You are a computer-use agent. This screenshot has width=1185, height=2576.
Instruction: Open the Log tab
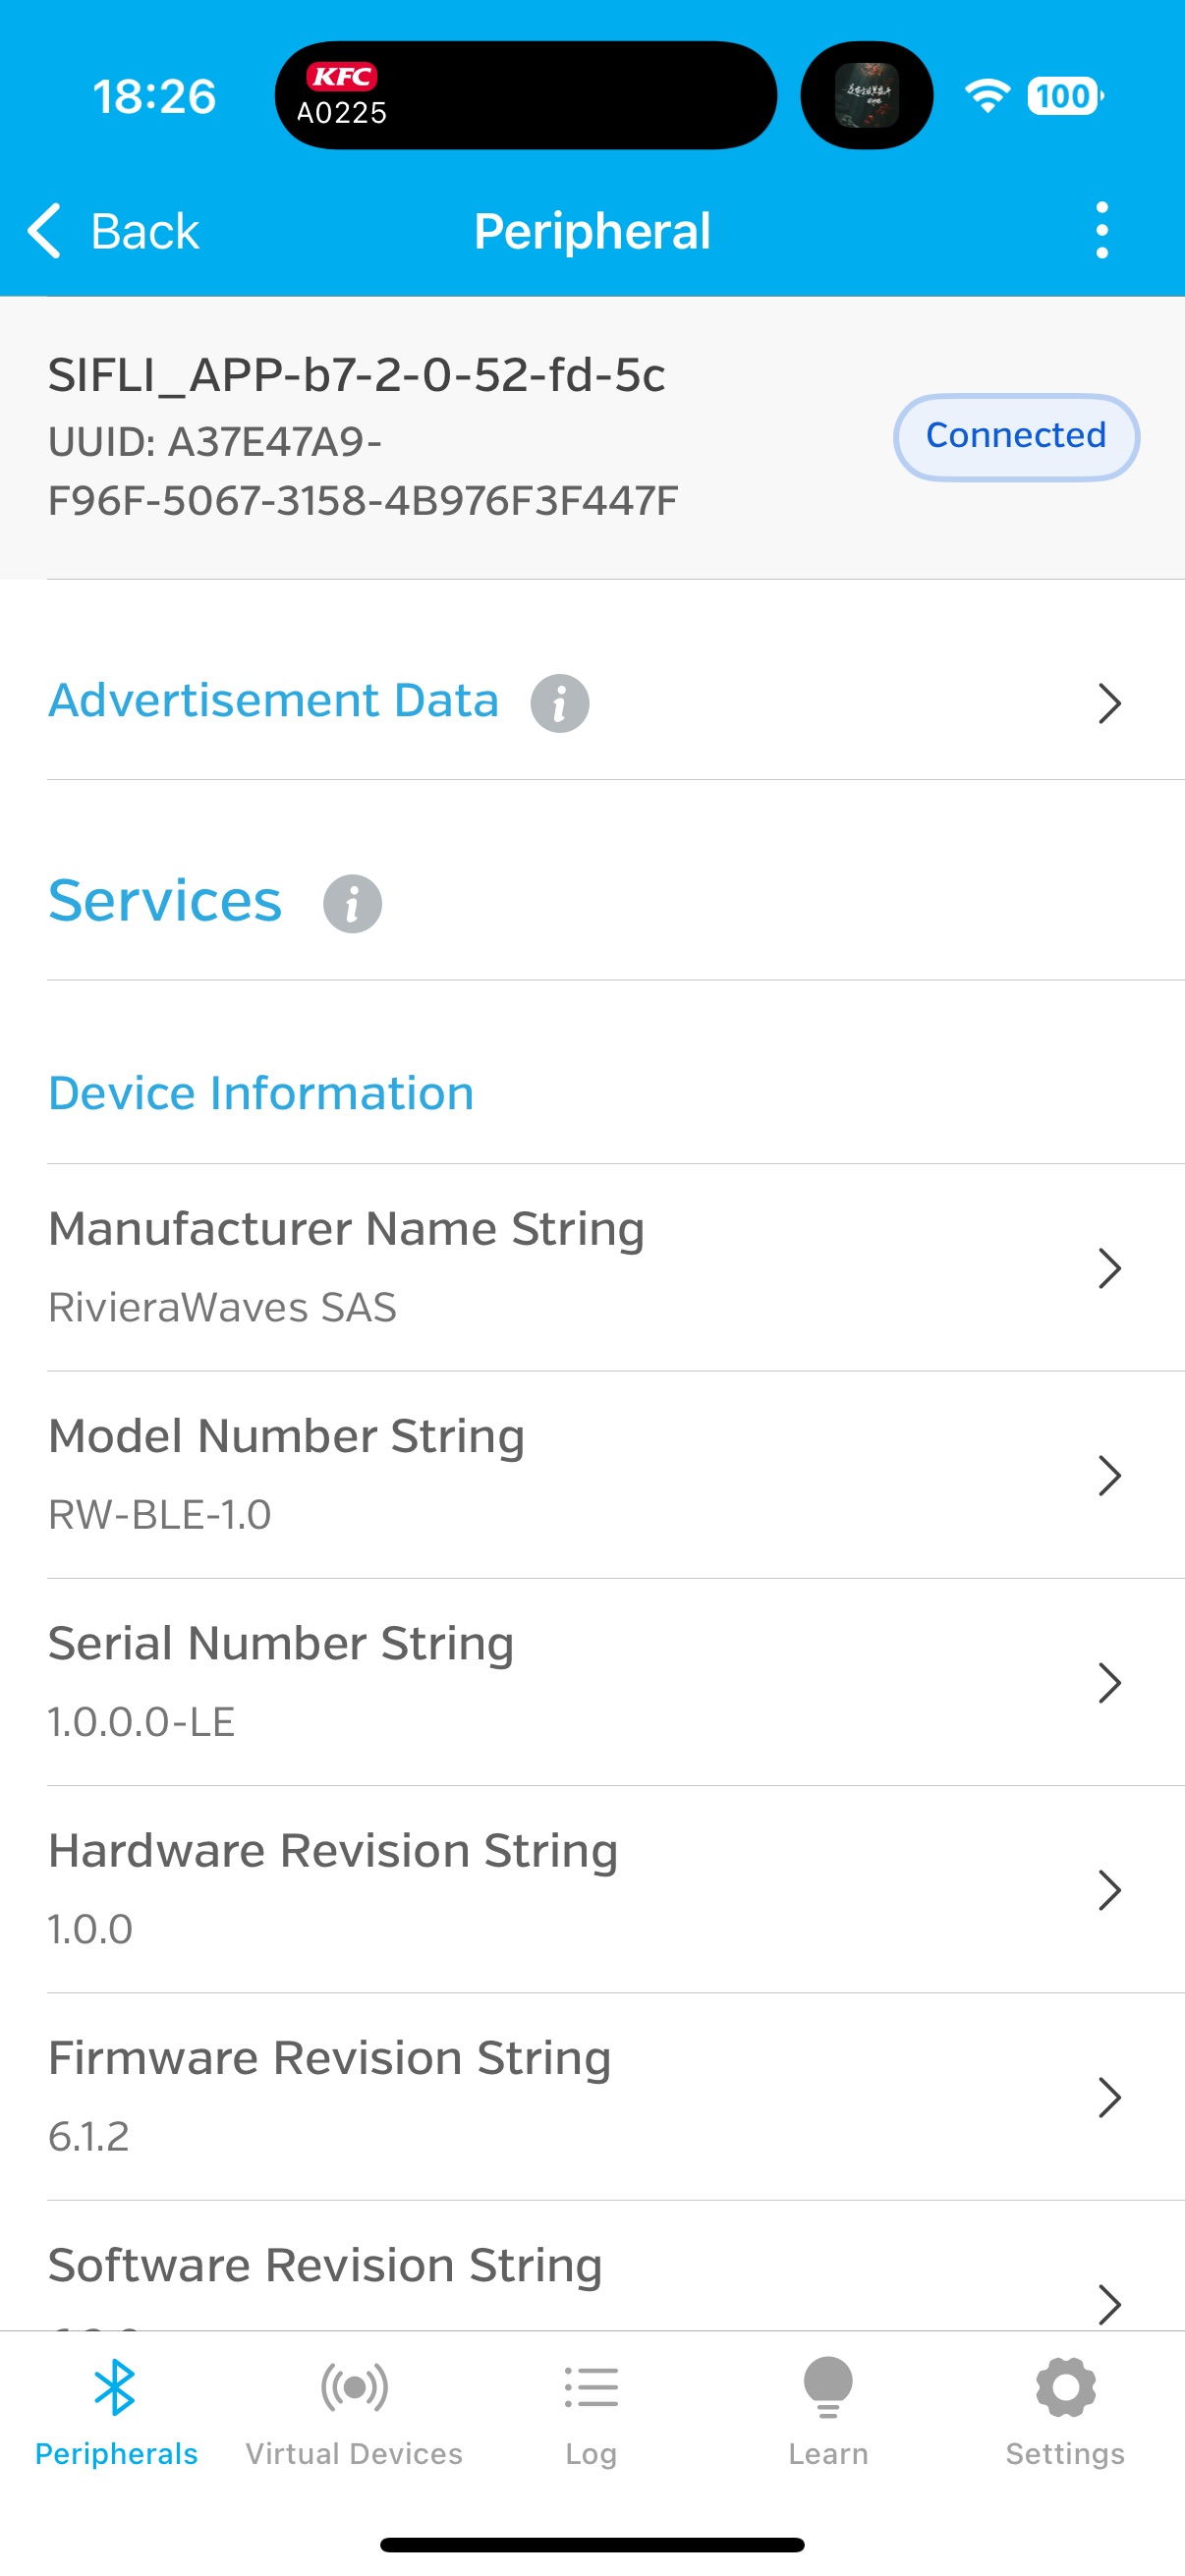[x=591, y=2410]
